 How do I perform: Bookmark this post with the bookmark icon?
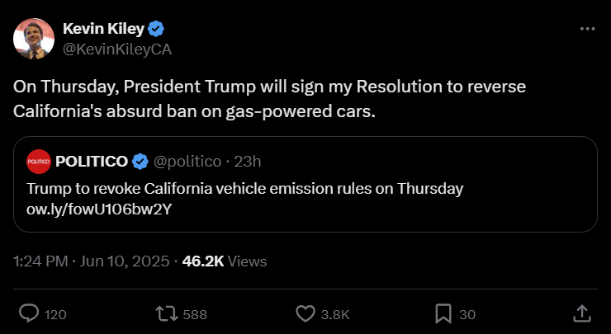pos(443,314)
